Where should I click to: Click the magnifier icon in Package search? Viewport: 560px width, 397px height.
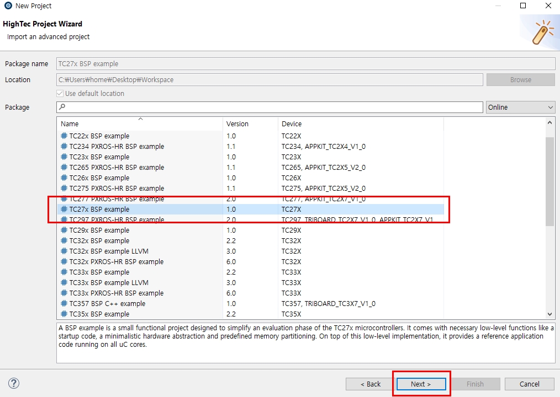click(x=62, y=106)
